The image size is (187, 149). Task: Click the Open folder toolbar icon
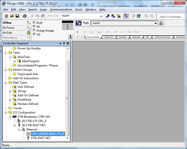12,16
